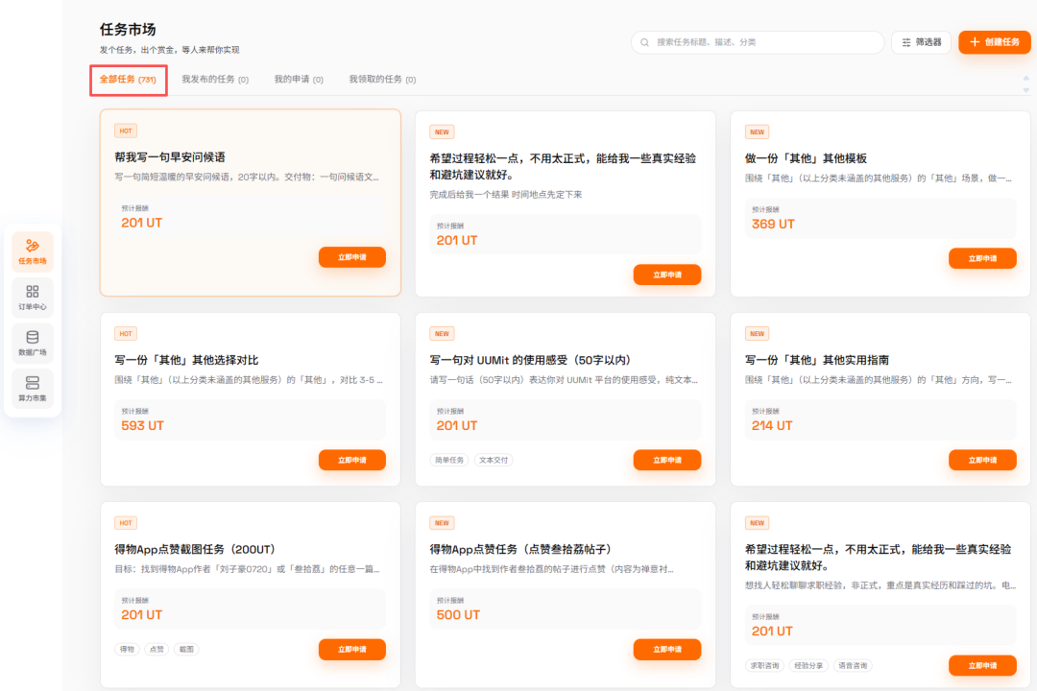Apply to 写一份「其他」其他选择对比 task
This screenshot has width=1037, height=691.
click(351, 461)
